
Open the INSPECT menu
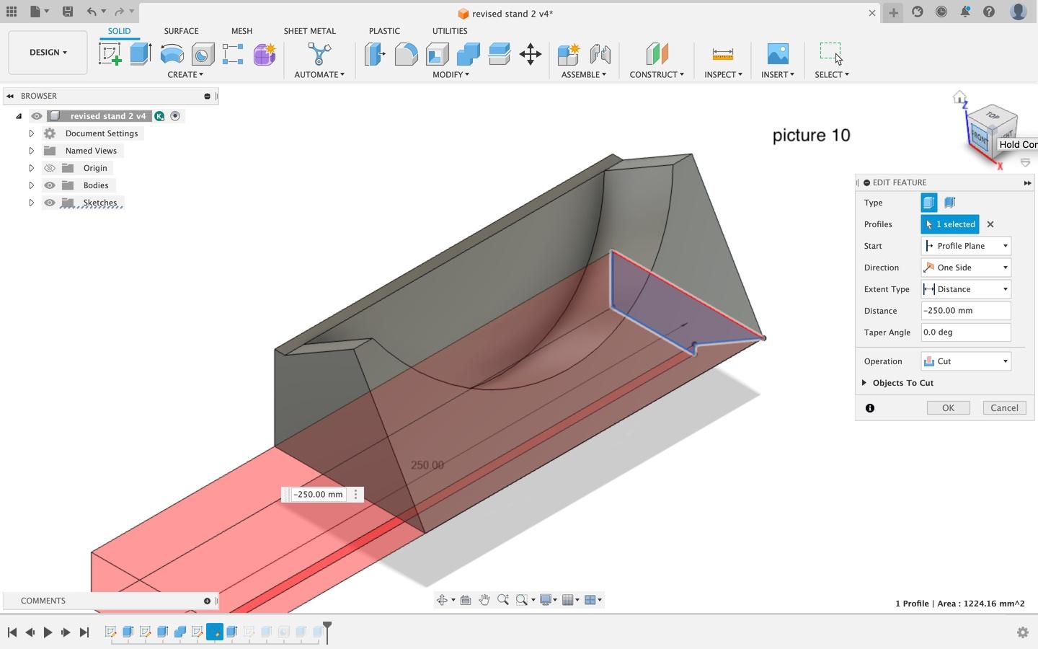(723, 74)
